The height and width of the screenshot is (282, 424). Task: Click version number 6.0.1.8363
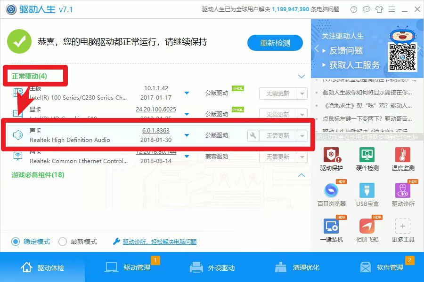156,130
